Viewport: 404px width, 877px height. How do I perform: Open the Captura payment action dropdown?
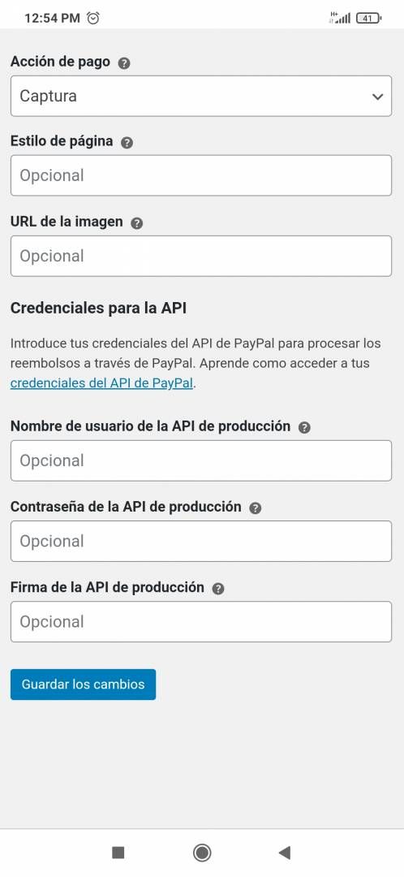point(201,96)
